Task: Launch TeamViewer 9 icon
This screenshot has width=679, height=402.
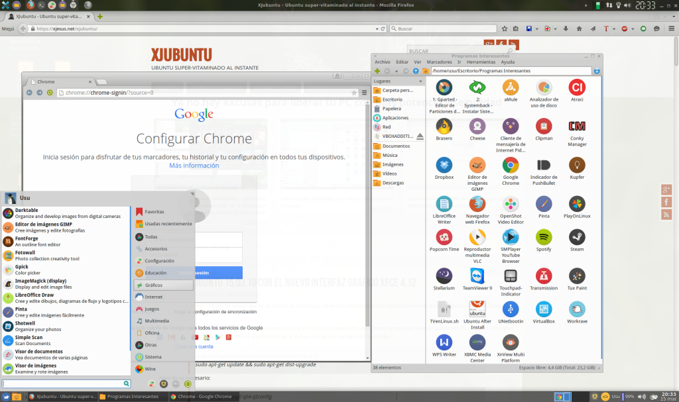Action: [x=477, y=276]
